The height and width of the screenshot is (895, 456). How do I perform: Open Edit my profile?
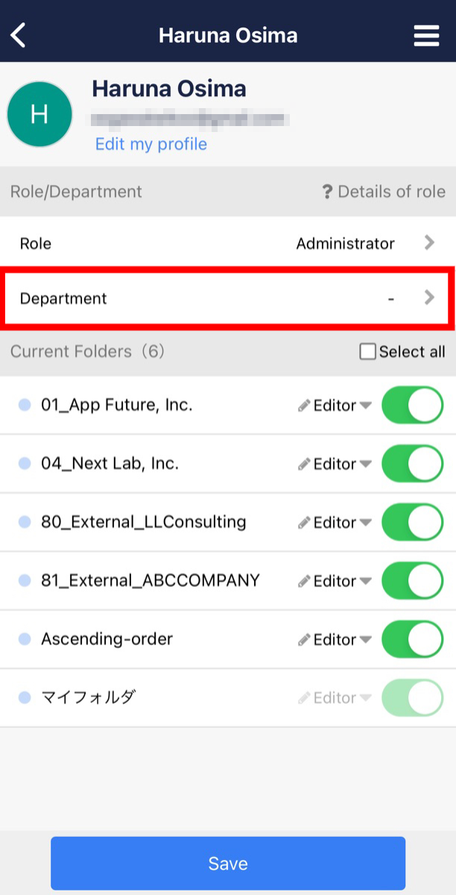151,144
